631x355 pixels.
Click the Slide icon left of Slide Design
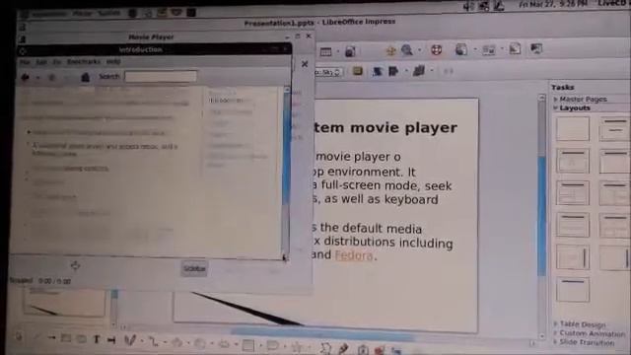point(461,49)
